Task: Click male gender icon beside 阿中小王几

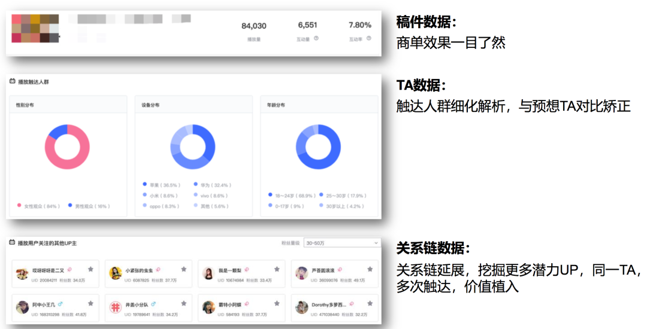Action: point(61,304)
